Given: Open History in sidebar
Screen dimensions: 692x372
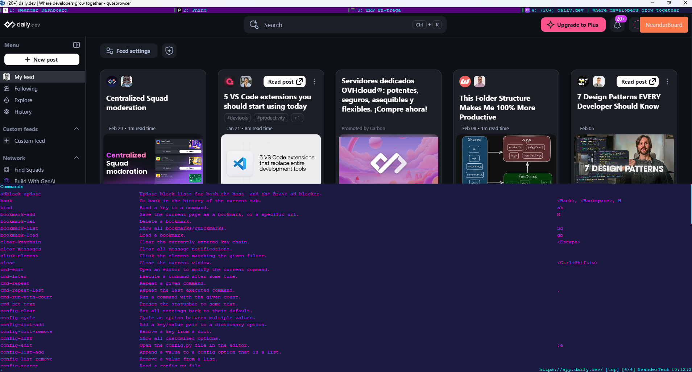Looking at the screenshot, I should (x=42, y=112).
